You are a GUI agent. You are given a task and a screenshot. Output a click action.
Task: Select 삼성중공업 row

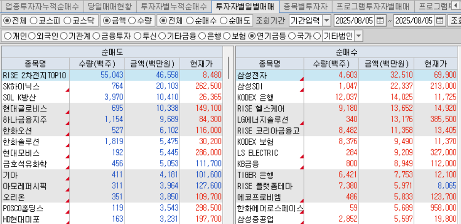tap(347, 219)
